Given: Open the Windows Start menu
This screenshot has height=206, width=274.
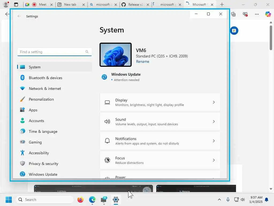Looking at the screenshot, I should point(9,200).
